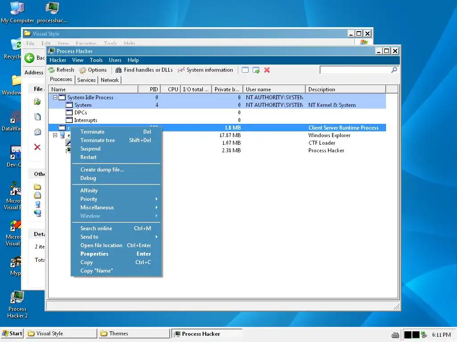Click the find window toolbar icon
Screen dimensions: 457x342
(x=245, y=70)
